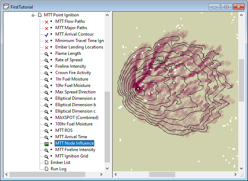Click the green square icon for MTT Node Influence
The image size is (248, 181).
pos(46,144)
